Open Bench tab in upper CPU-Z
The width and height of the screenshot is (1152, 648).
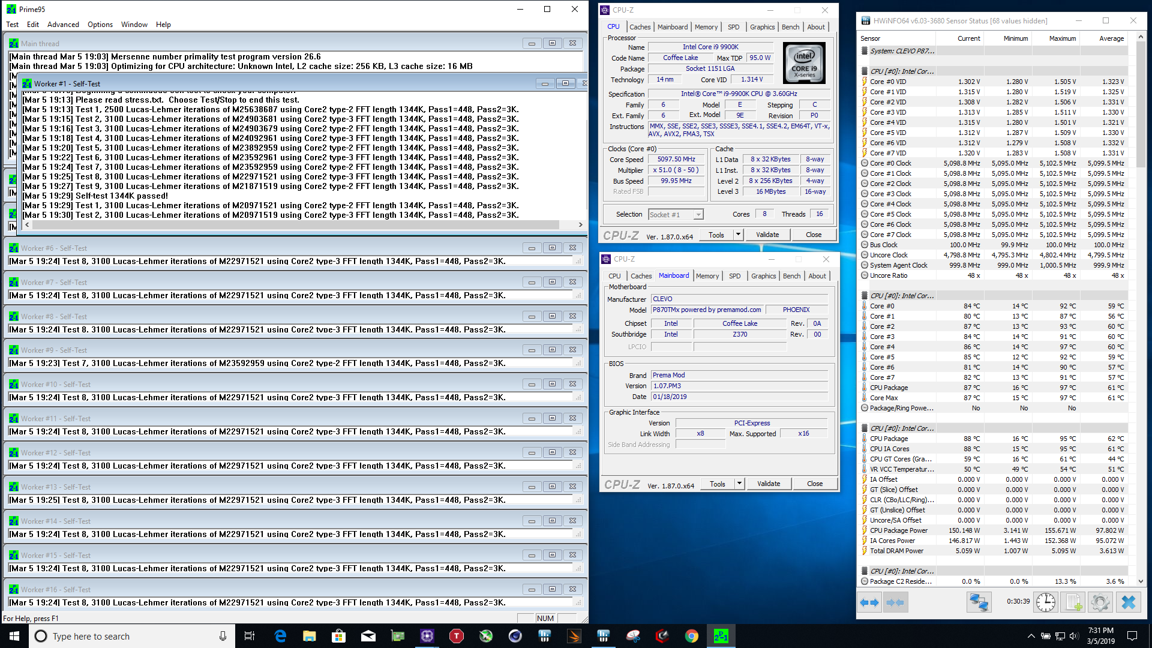point(790,27)
